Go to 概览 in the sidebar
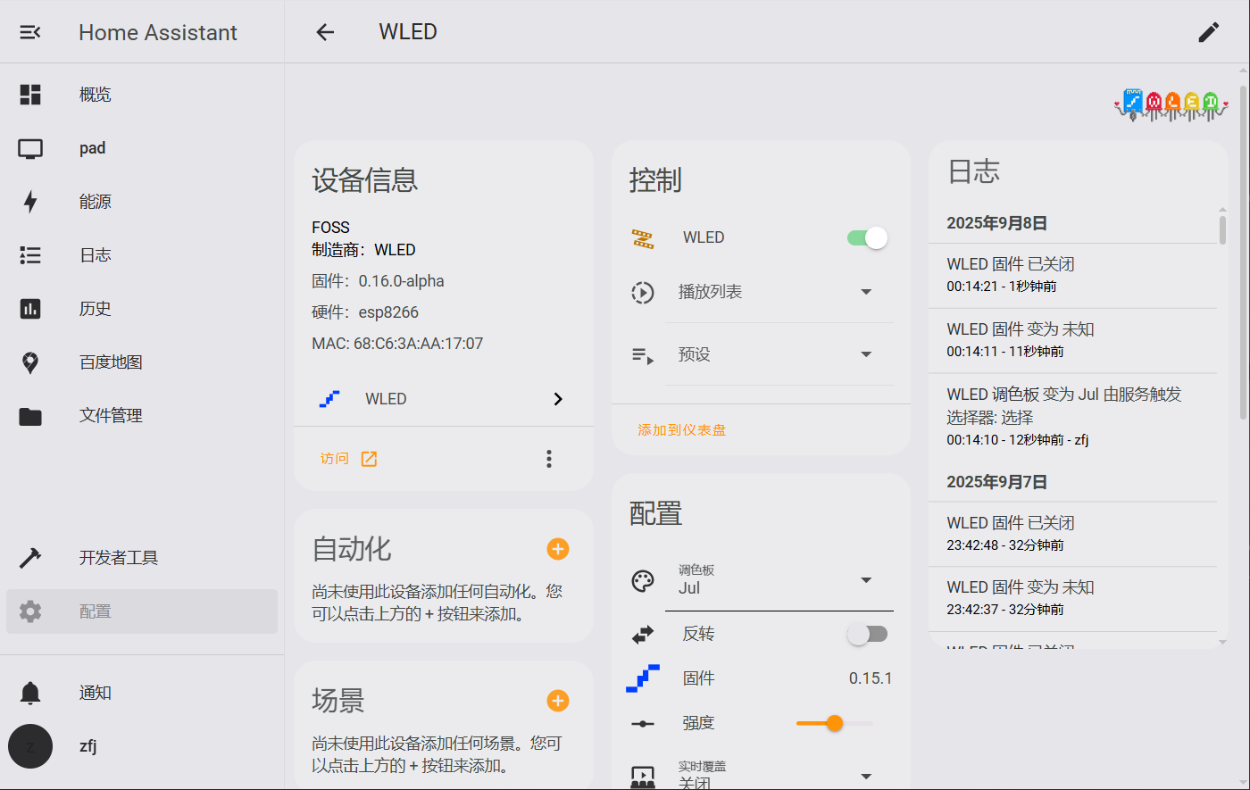Viewport: 1250px width, 790px height. (x=95, y=95)
